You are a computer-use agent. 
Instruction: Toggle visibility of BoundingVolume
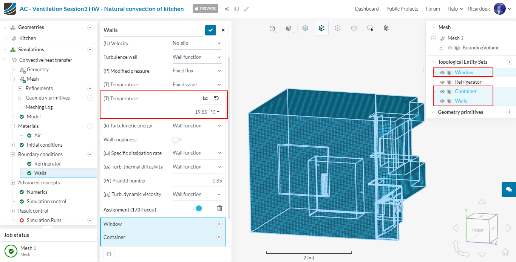click(450, 47)
